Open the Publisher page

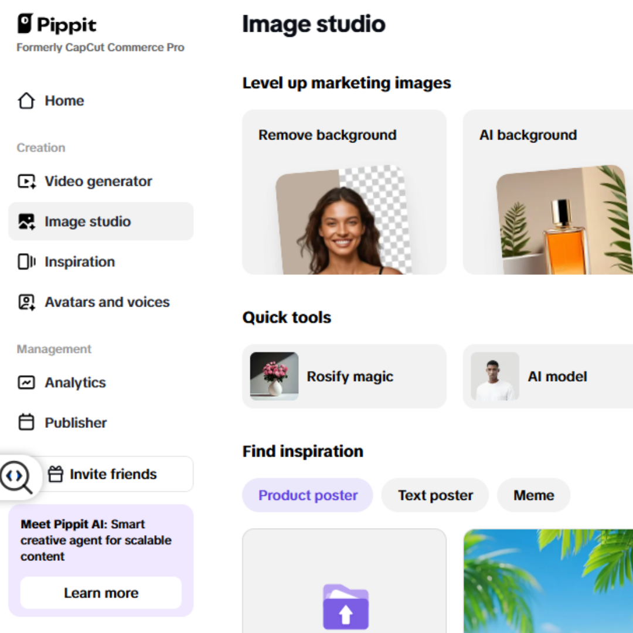tap(101, 423)
